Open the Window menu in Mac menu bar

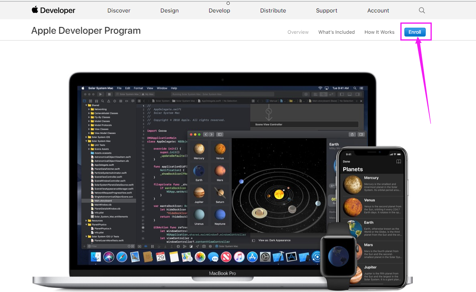[x=162, y=88]
